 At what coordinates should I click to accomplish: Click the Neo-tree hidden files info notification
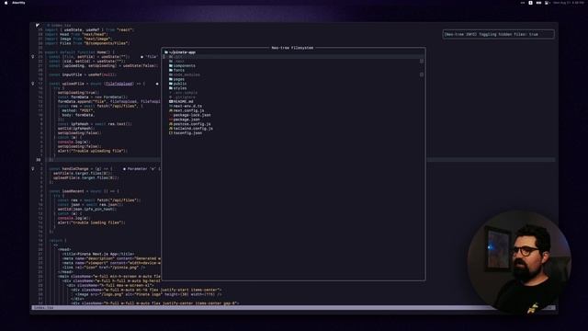click(x=498, y=34)
